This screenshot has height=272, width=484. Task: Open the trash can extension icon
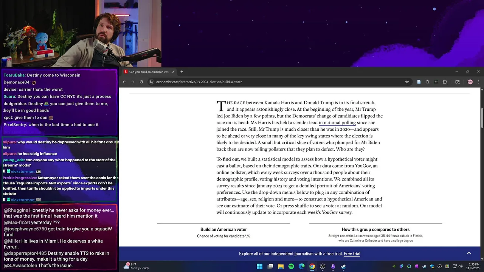(x=428, y=82)
